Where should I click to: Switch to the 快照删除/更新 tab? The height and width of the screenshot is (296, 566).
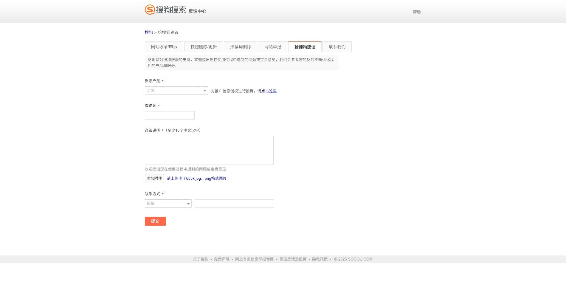(x=204, y=47)
